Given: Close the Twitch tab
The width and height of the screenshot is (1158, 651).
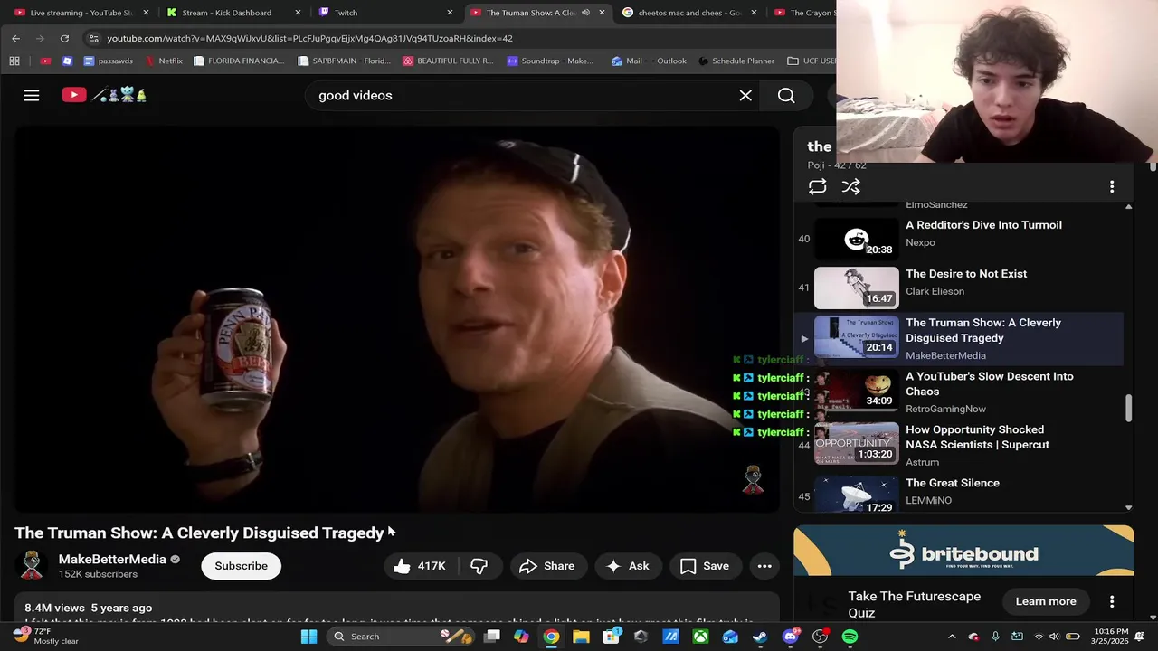Looking at the screenshot, I should [450, 13].
